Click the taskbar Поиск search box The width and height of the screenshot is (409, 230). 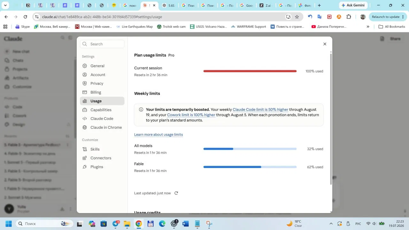coord(44,224)
